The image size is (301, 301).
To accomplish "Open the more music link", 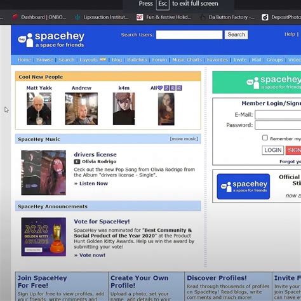I will click(184, 139).
